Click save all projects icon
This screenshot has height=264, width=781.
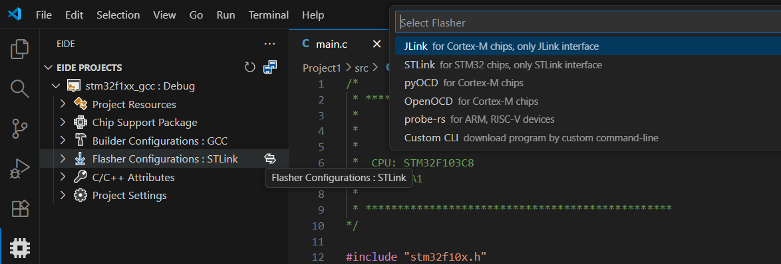coord(269,67)
